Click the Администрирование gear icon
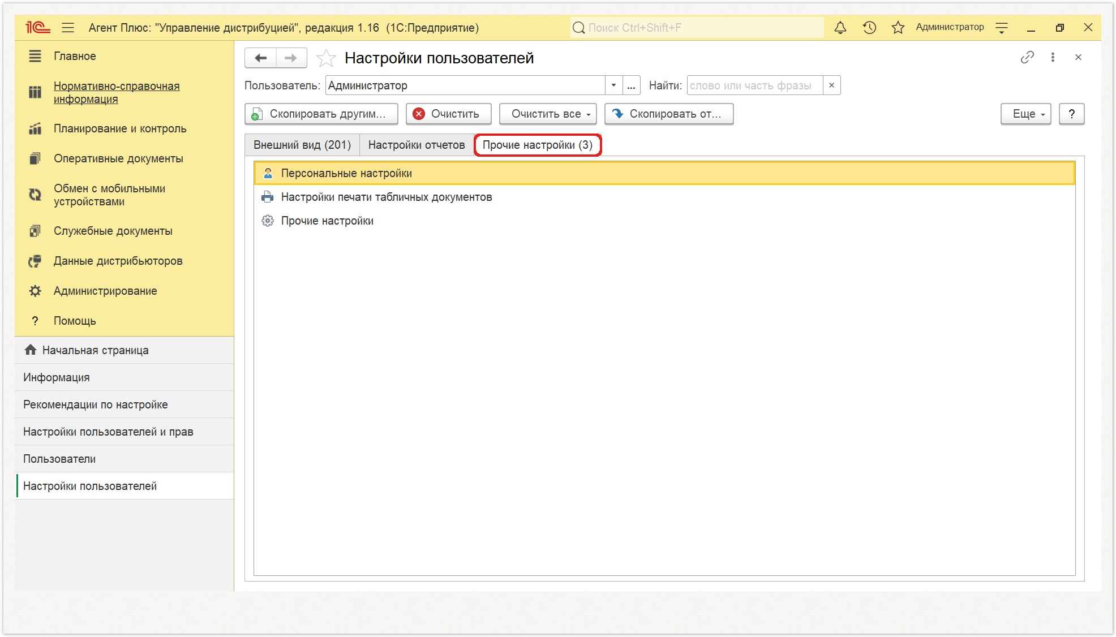Viewport: 1116px width, 637px height. (x=35, y=291)
